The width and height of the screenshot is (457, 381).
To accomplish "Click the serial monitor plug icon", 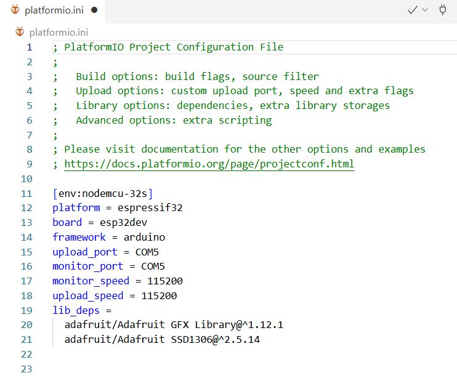I will click(x=442, y=10).
